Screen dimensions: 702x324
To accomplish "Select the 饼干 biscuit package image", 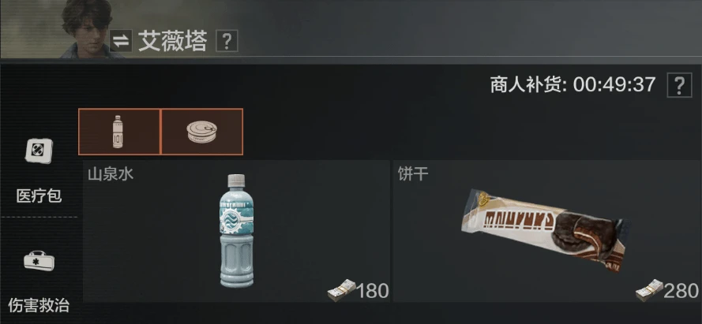I will click(544, 230).
